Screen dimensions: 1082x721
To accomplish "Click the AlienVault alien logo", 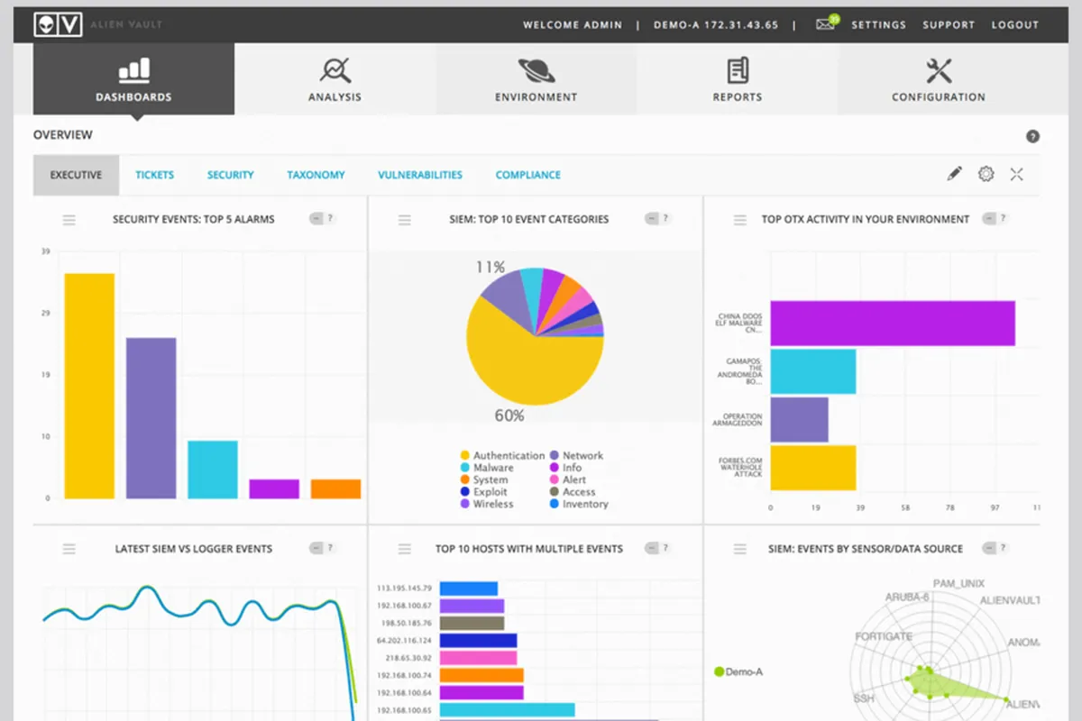I will pyautogui.click(x=59, y=24).
